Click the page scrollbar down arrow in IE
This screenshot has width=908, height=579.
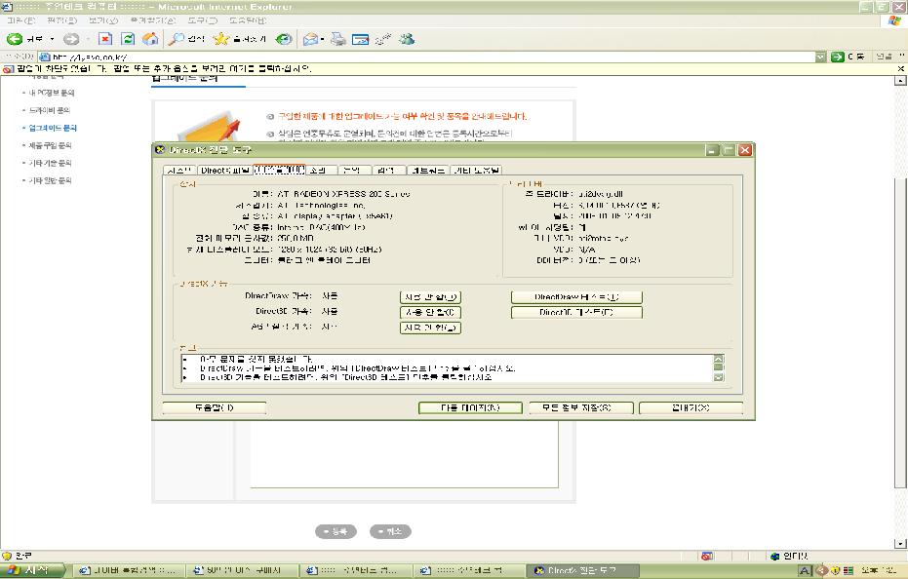(900, 543)
